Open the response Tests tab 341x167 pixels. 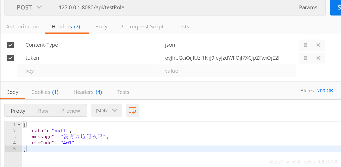[x=123, y=92]
